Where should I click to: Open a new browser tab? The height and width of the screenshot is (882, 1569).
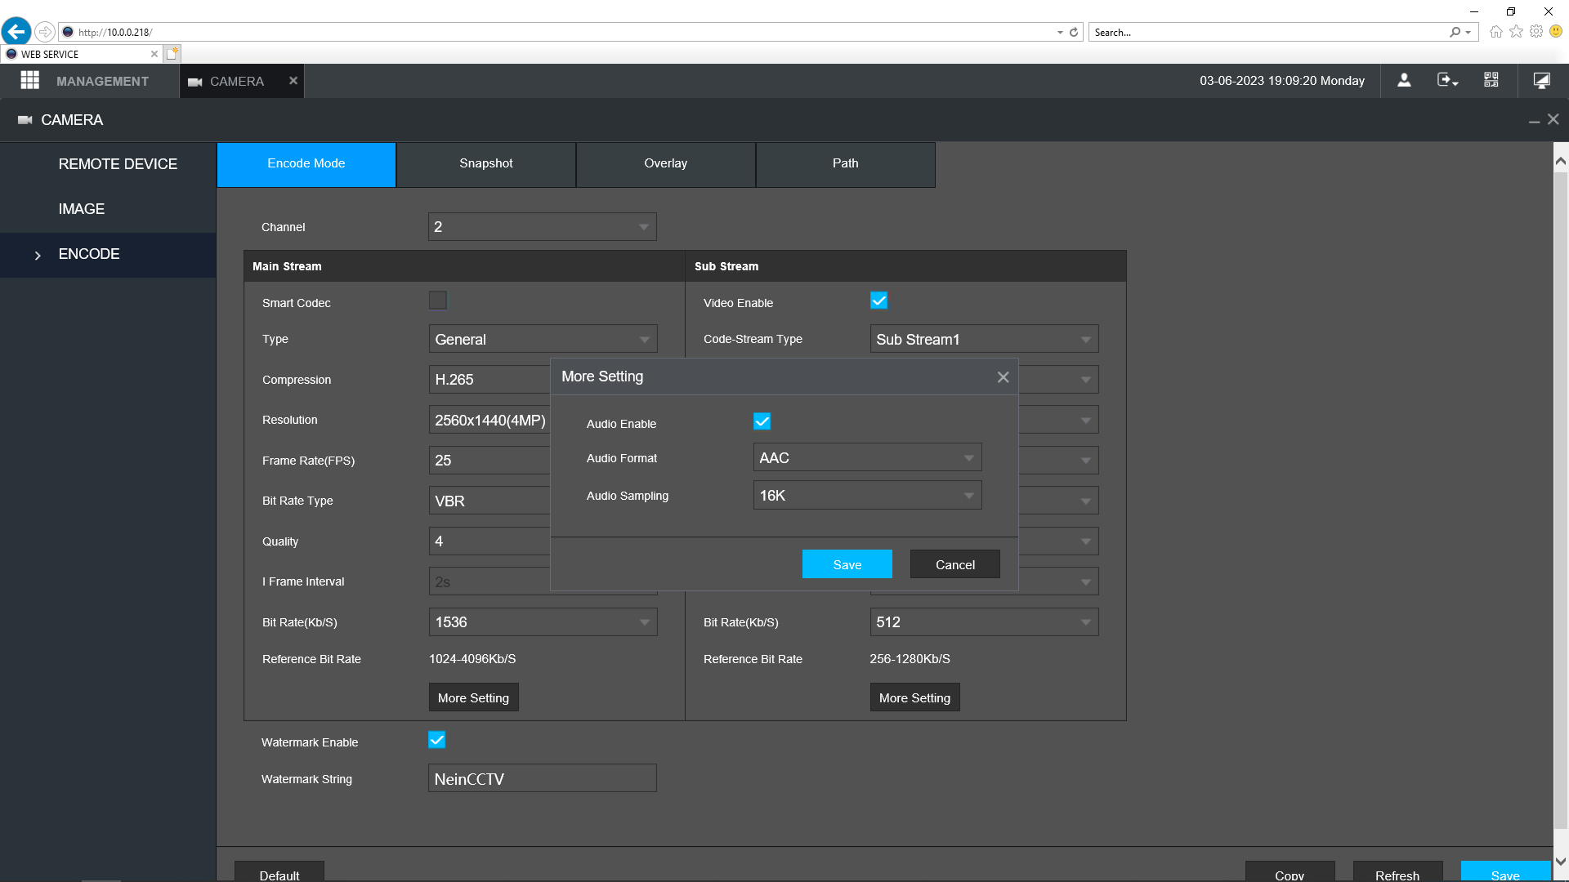pyautogui.click(x=172, y=54)
